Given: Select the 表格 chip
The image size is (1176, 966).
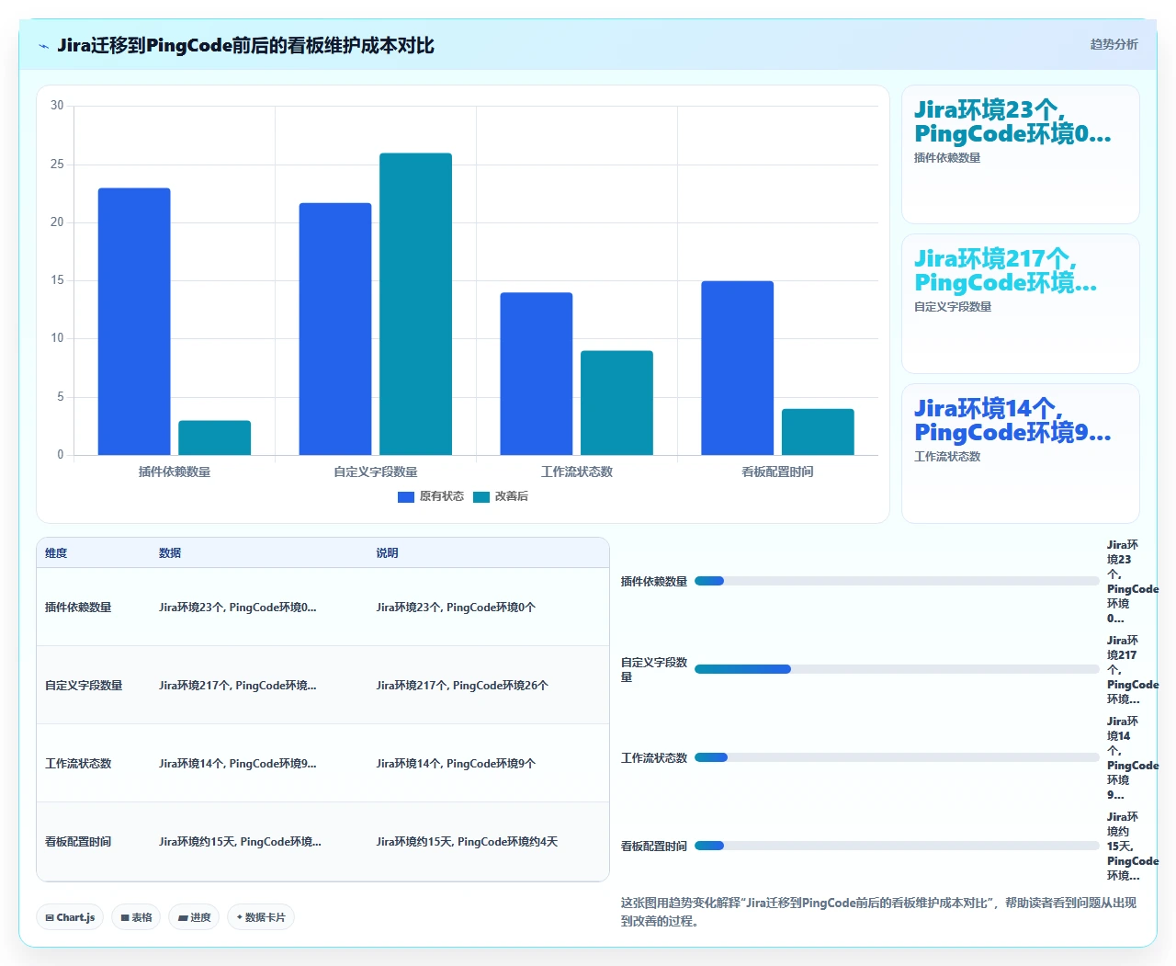Looking at the screenshot, I should pyautogui.click(x=136, y=917).
